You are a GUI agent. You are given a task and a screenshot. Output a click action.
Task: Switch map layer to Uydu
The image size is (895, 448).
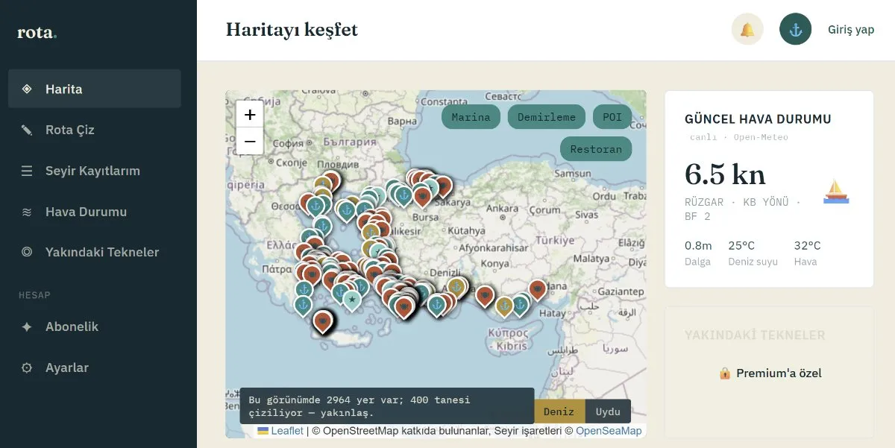(x=608, y=411)
